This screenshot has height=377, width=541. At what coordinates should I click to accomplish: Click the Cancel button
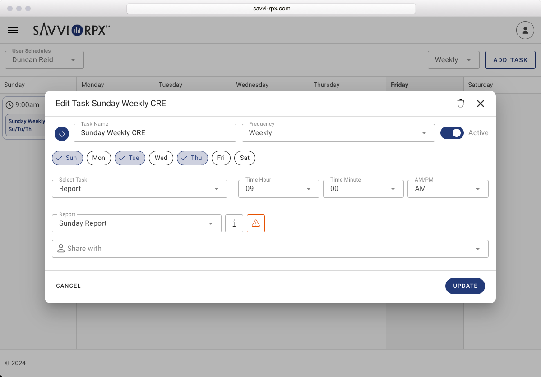[x=69, y=286]
